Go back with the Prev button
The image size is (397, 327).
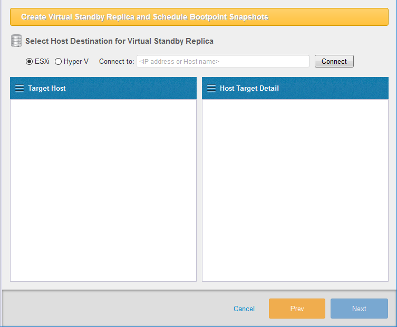point(297,309)
